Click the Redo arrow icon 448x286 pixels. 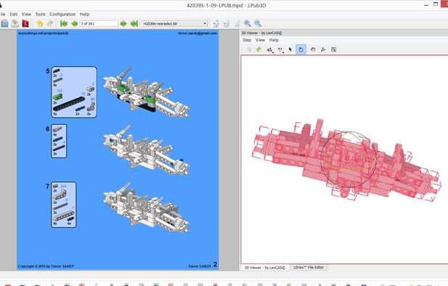click(50, 23)
